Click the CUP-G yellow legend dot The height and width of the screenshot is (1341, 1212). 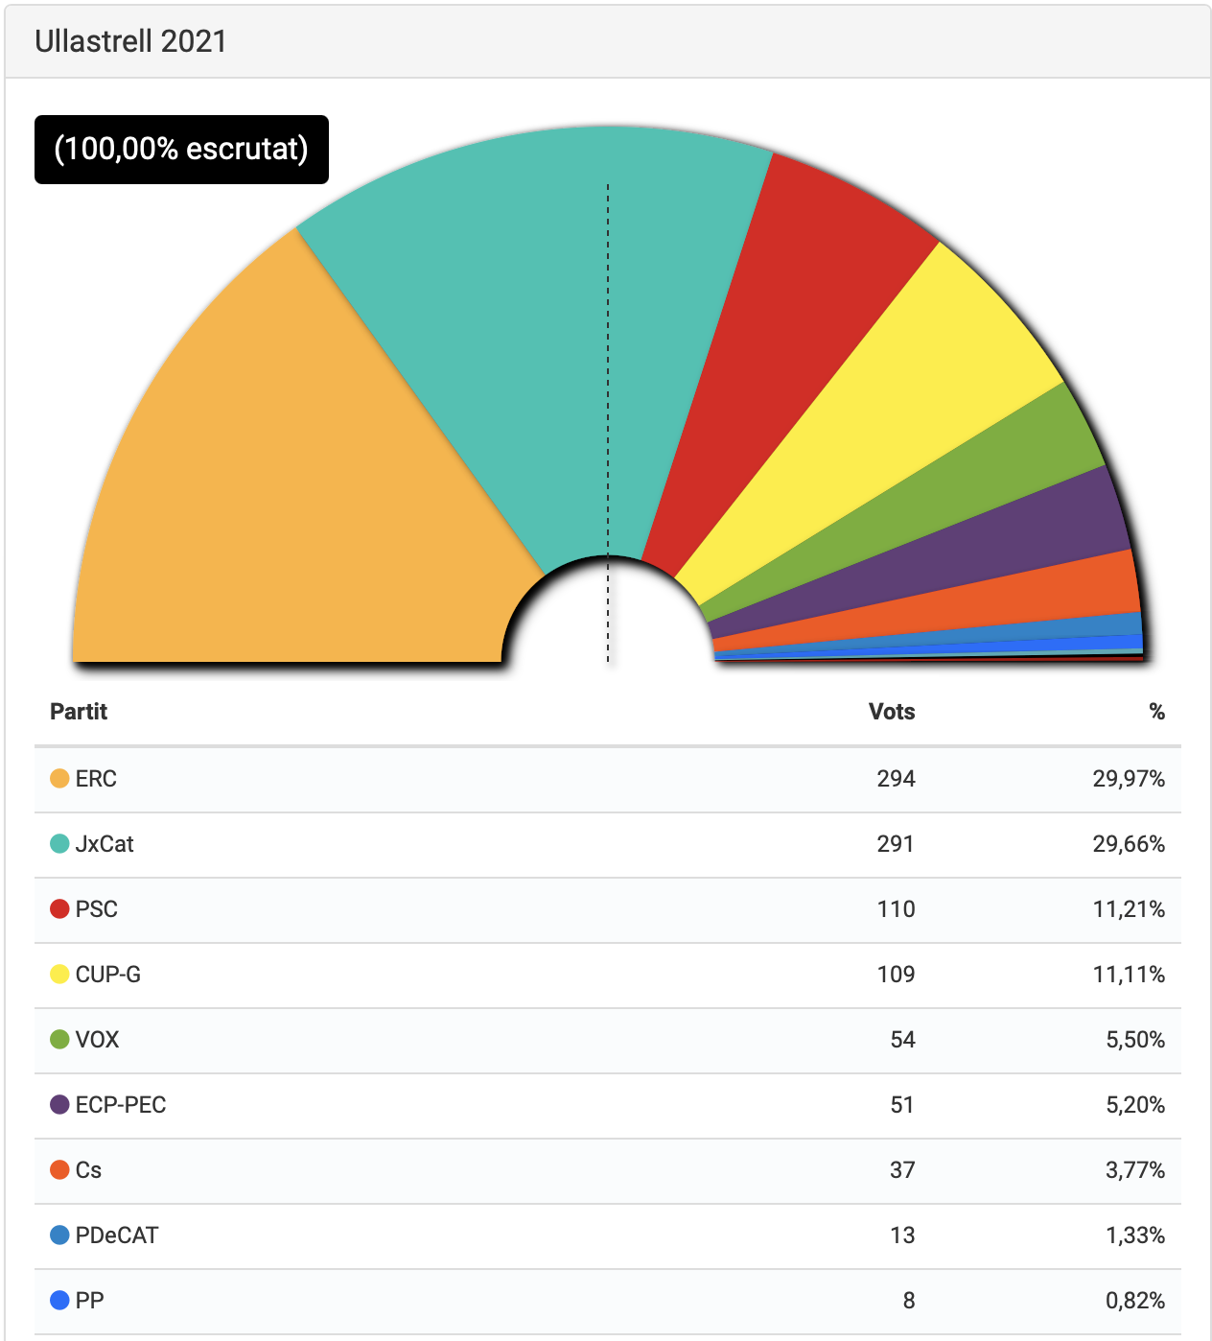[x=59, y=975]
